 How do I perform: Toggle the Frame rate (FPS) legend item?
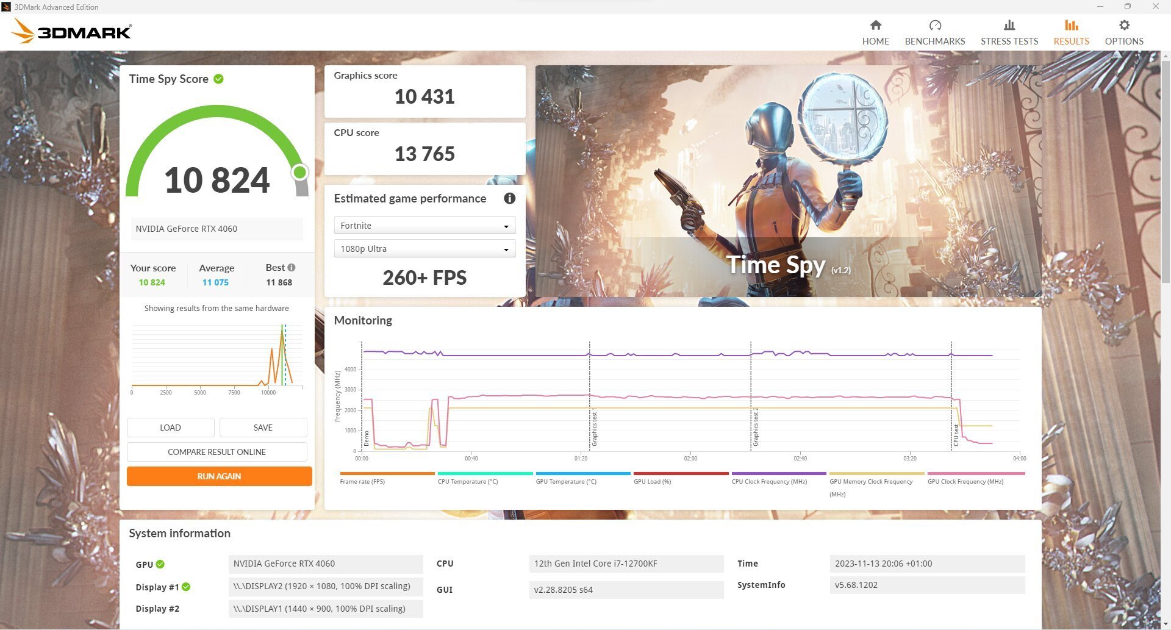[x=362, y=481]
